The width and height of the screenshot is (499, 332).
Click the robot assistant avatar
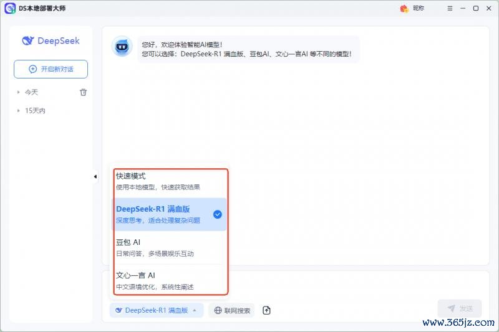[122, 47]
